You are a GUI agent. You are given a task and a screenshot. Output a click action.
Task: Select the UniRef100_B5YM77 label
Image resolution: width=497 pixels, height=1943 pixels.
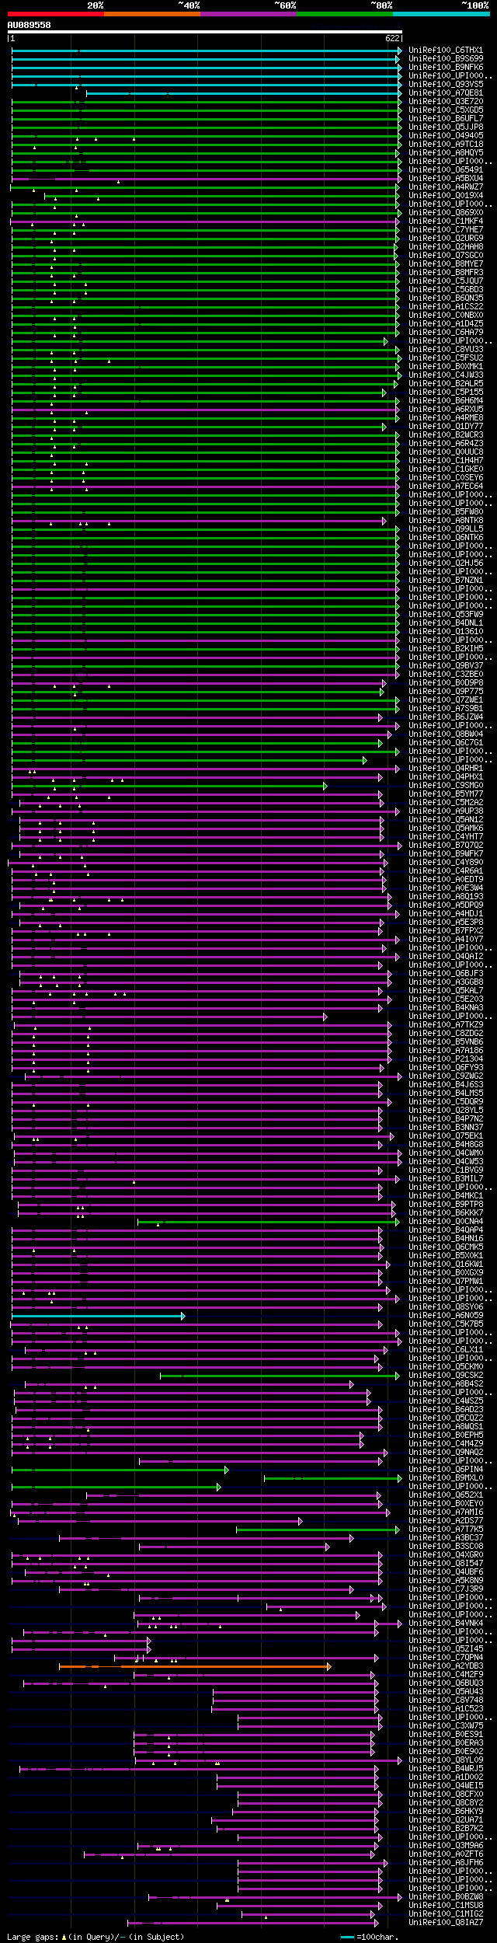(x=446, y=794)
